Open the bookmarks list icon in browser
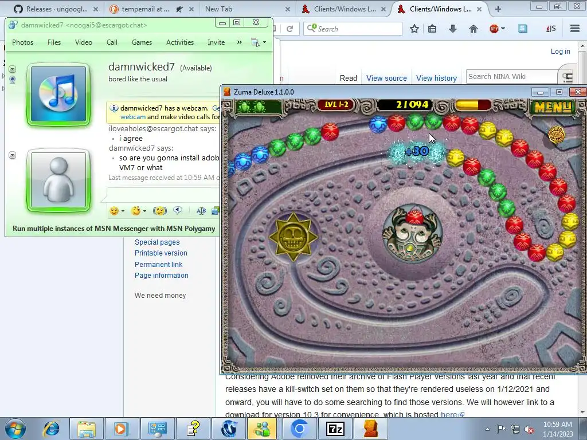Screen dimensions: 587x440 click(432, 29)
